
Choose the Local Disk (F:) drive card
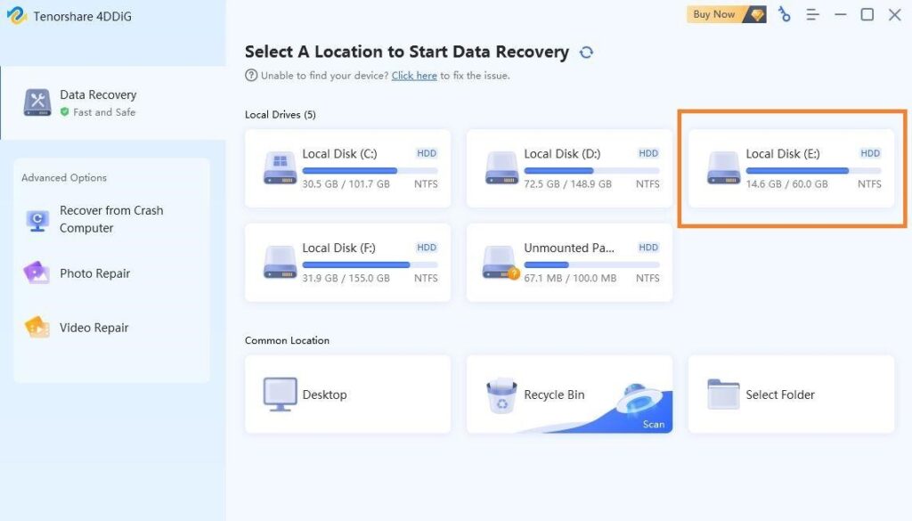[x=347, y=263]
